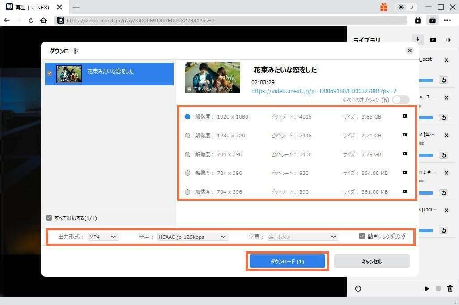Image resolution: width=459 pixels, height=305 pixels.
Task: Click the サイズ 3.63 GB value
Action: (371, 116)
